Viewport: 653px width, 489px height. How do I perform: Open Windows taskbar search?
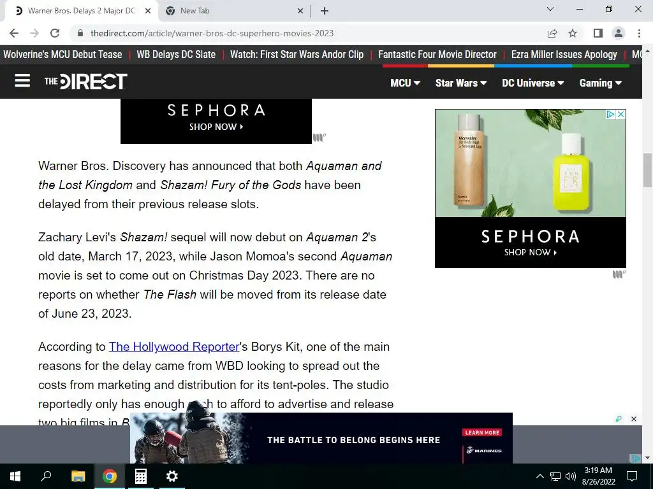46,476
